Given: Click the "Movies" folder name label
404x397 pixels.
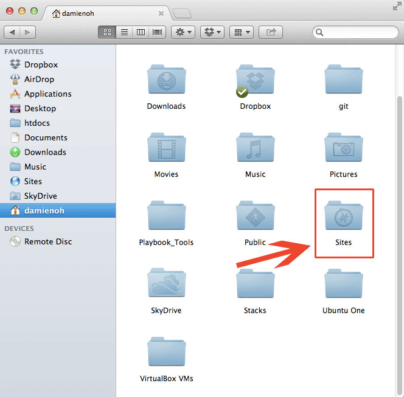Looking at the screenshot, I should click(x=166, y=174).
